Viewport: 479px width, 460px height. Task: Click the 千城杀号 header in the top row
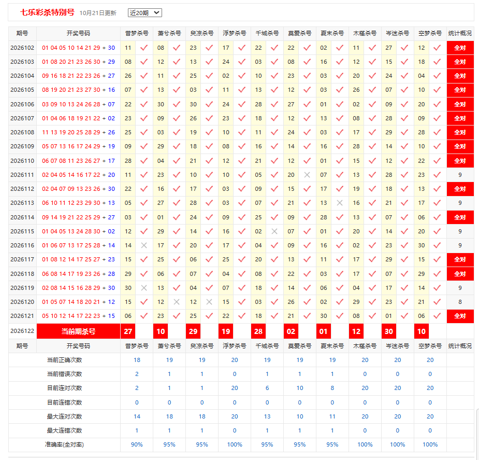coord(267,33)
